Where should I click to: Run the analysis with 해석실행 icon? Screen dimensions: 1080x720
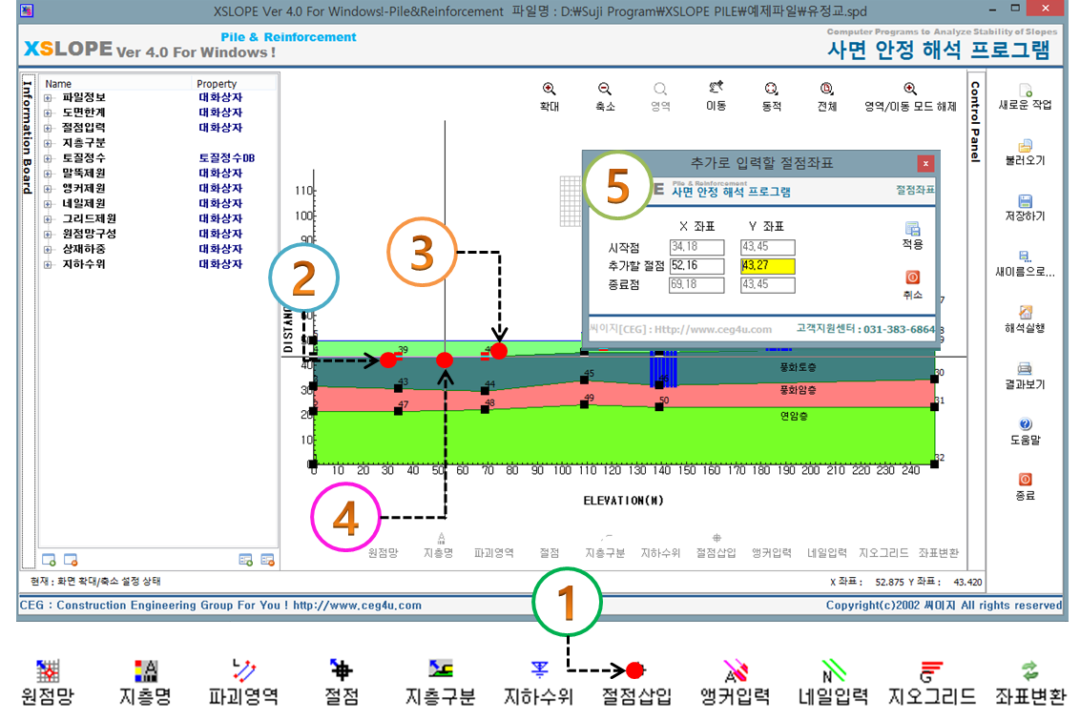[x=1025, y=313]
